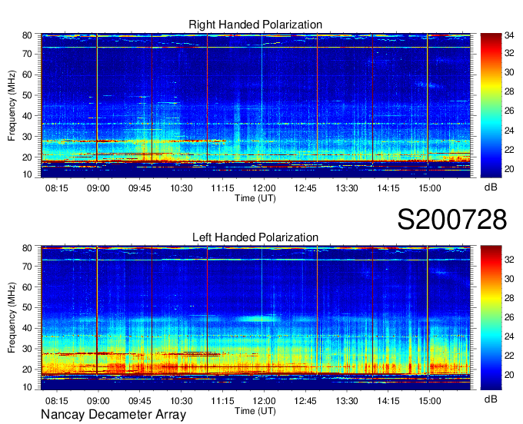
Task: Click the 70 MHz tick of the lower plot
Action: (27, 266)
